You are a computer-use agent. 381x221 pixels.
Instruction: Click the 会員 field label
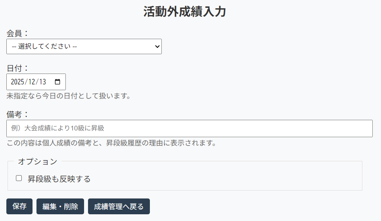pyautogui.click(x=17, y=33)
